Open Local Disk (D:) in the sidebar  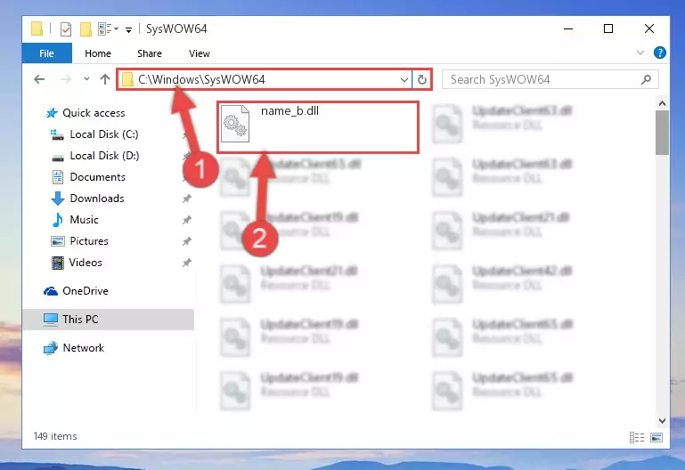tap(104, 156)
